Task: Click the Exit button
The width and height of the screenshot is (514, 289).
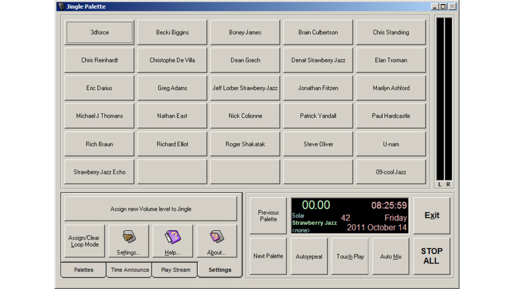Action: pyautogui.click(x=432, y=216)
